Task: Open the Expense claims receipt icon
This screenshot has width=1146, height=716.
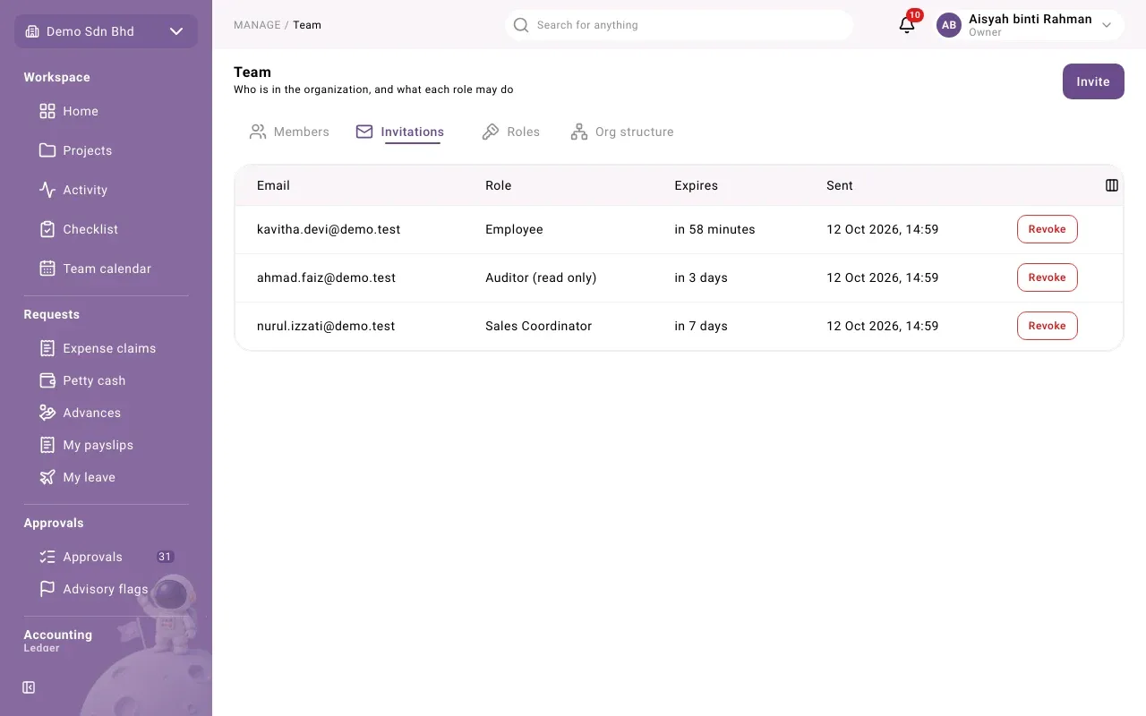Action: (47, 348)
